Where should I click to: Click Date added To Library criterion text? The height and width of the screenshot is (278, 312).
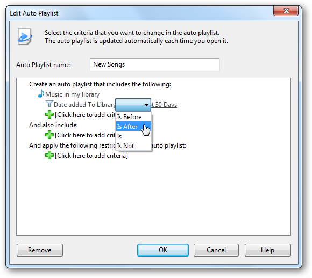tap(84, 105)
